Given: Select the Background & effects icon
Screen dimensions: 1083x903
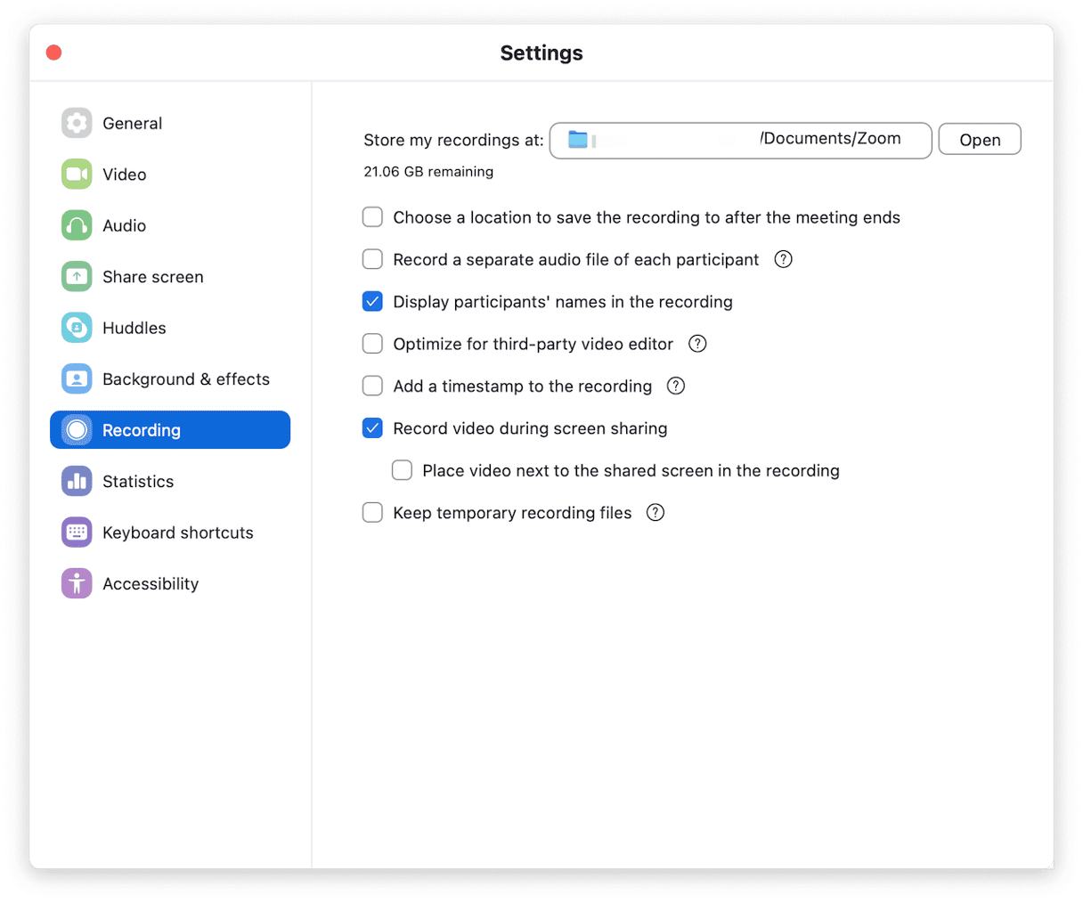Looking at the screenshot, I should pos(77,379).
